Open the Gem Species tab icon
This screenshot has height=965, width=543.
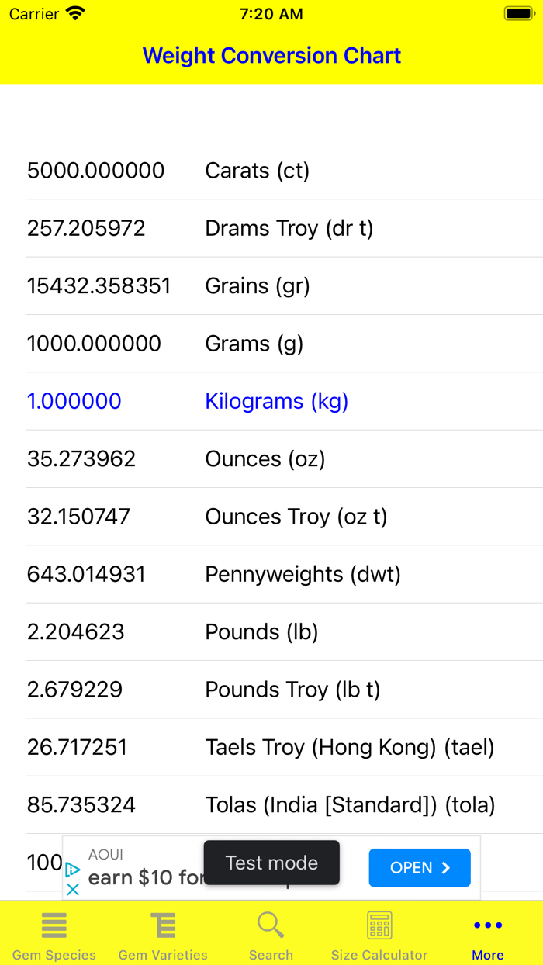pos(54,925)
